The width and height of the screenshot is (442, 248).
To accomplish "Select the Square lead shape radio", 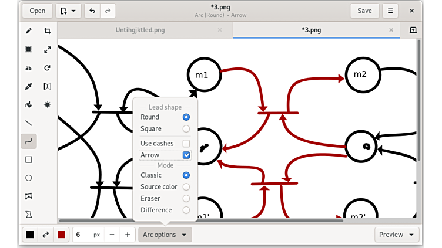I will (x=186, y=129).
